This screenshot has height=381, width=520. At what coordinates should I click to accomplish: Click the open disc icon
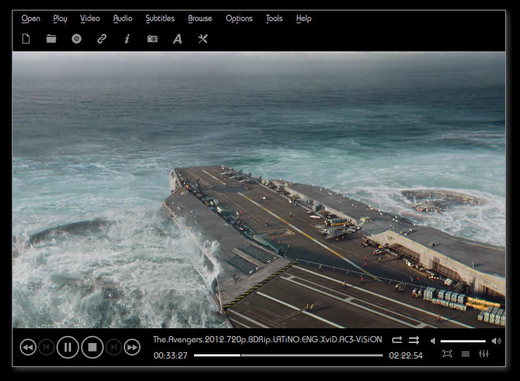click(x=77, y=39)
